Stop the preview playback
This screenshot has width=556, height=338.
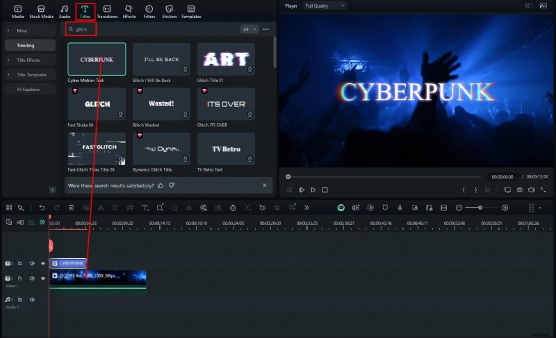[325, 190]
